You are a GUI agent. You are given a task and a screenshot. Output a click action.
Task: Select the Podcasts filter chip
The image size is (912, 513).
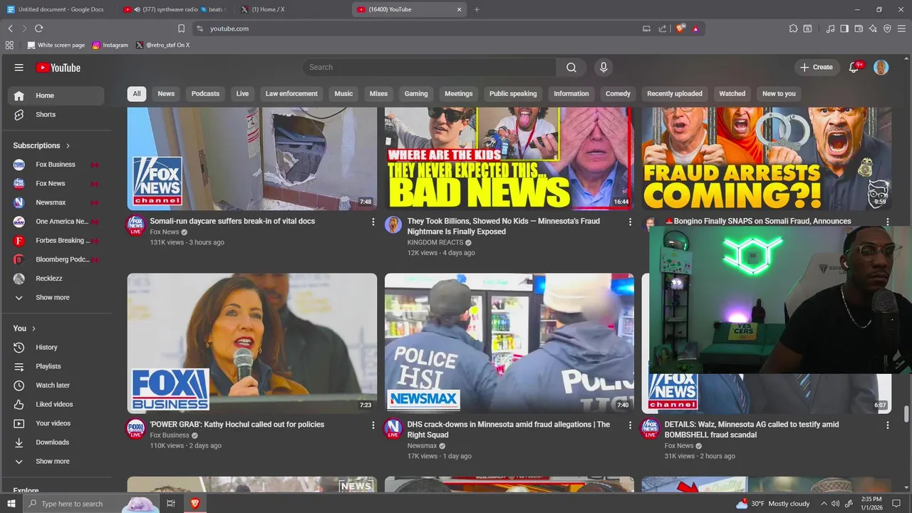205,93
